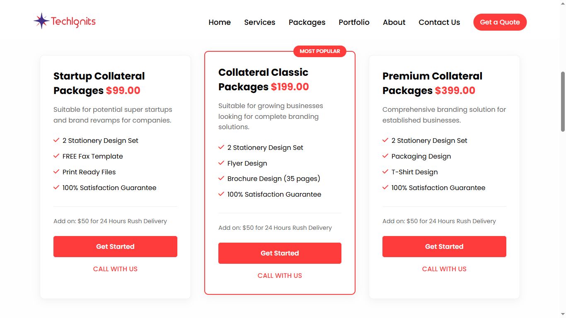
Task: Navigate to Portfolio in the header
Action: click(354, 22)
